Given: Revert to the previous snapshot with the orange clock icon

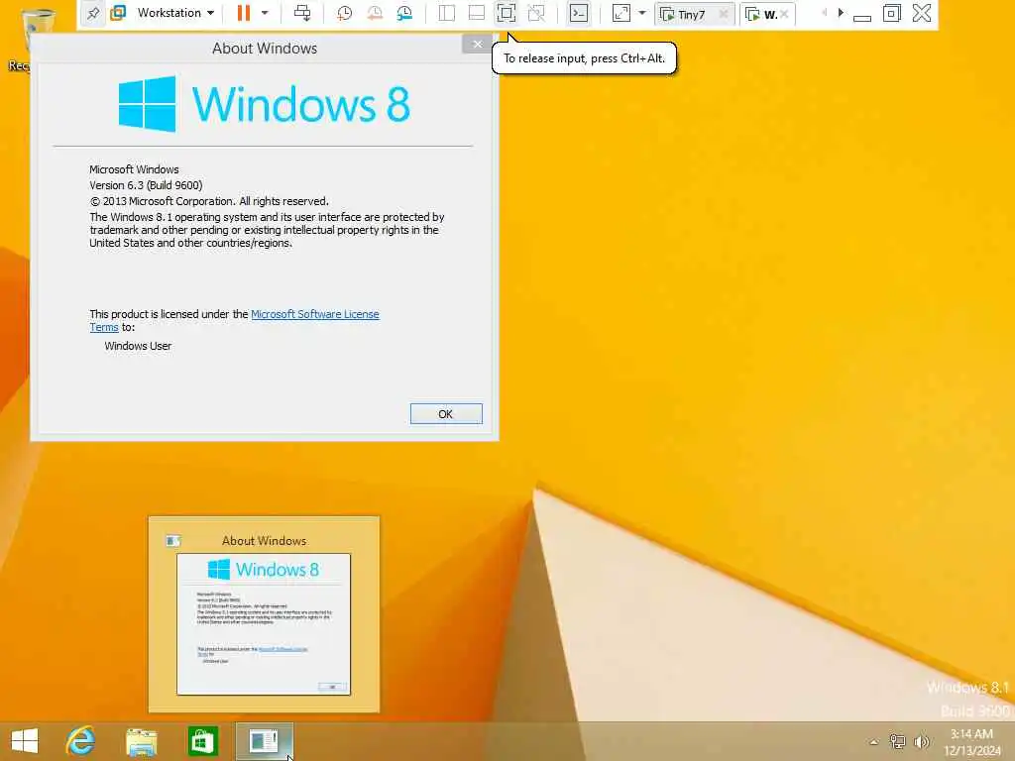Looking at the screenshot, I should pos(374,13).
